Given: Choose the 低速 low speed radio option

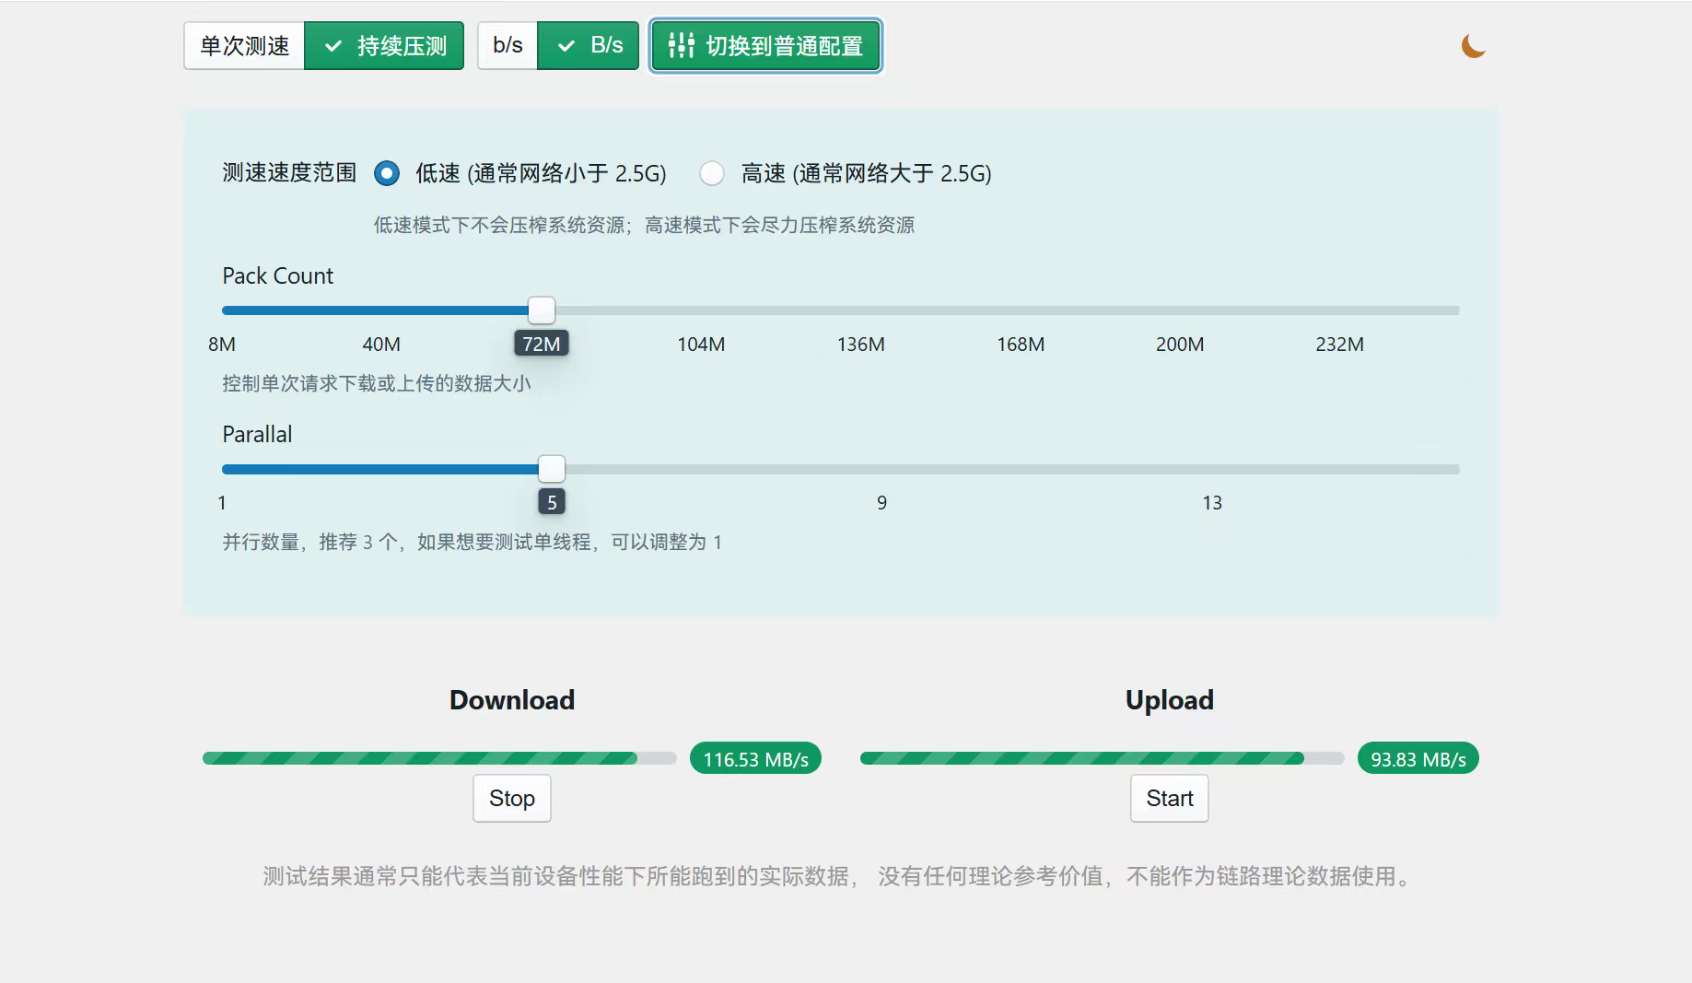Looking at the screenshot, I should [387, 173].
